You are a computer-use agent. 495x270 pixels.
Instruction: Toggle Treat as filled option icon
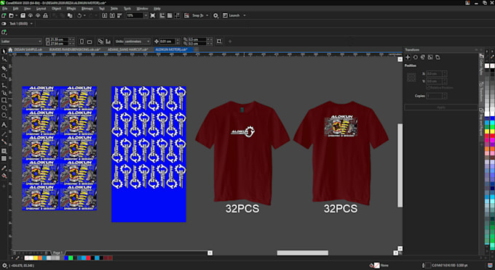pos(219,41)
